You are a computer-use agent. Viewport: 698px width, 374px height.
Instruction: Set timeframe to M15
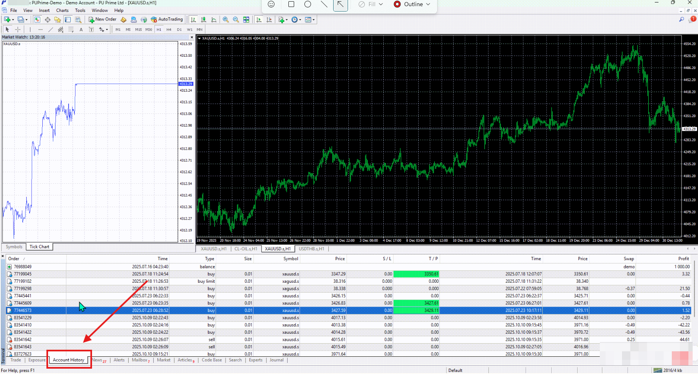tap(138, 30)
